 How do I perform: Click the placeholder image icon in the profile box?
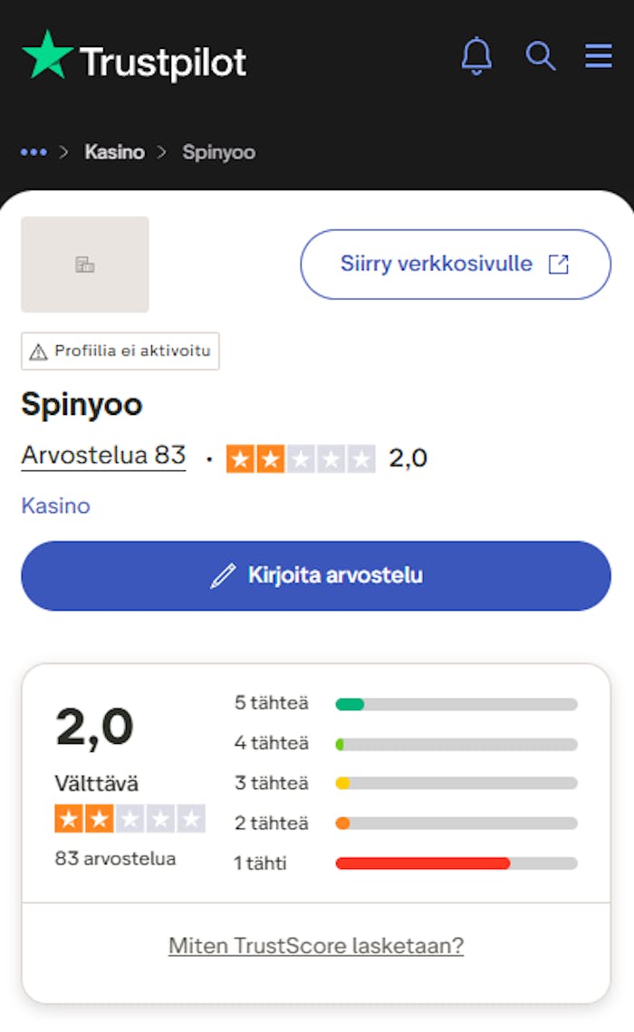84,264
